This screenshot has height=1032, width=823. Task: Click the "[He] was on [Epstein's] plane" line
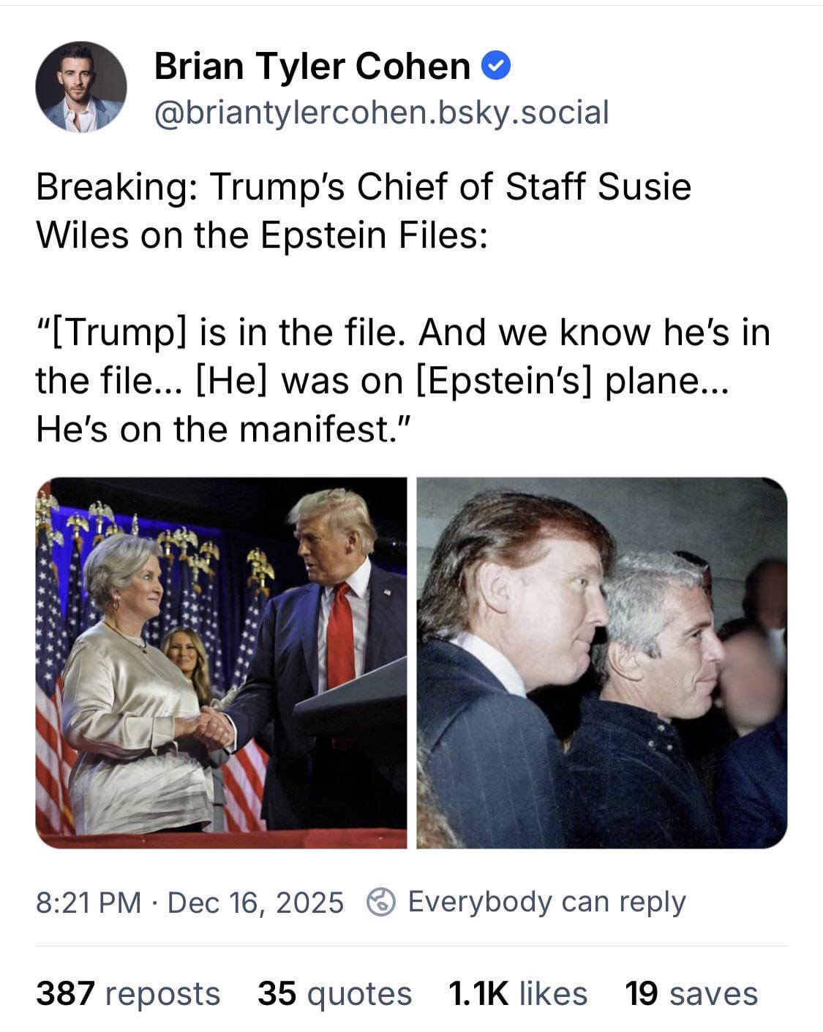pos(380,381)
